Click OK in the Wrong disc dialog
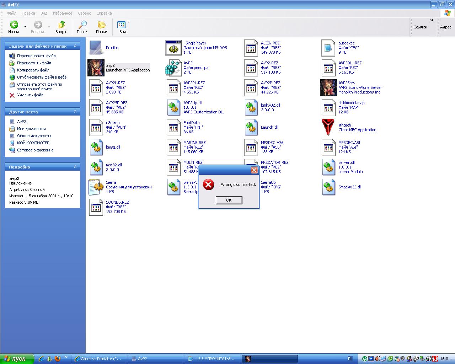This screenshot has width=455, height=364. [229, 200]
